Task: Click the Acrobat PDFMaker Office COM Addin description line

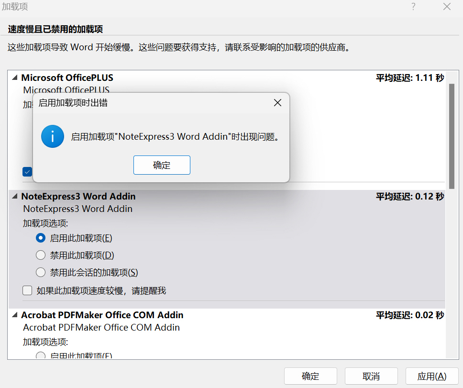Action: pyautogui.click(x=101, y=327)
